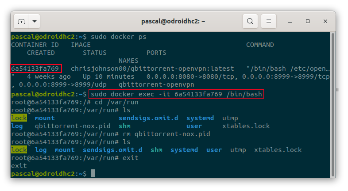The width and height of the screenshot is (348, 191).
Task: Click the cursor at the last prompt
Action: [x=93, y=173]
